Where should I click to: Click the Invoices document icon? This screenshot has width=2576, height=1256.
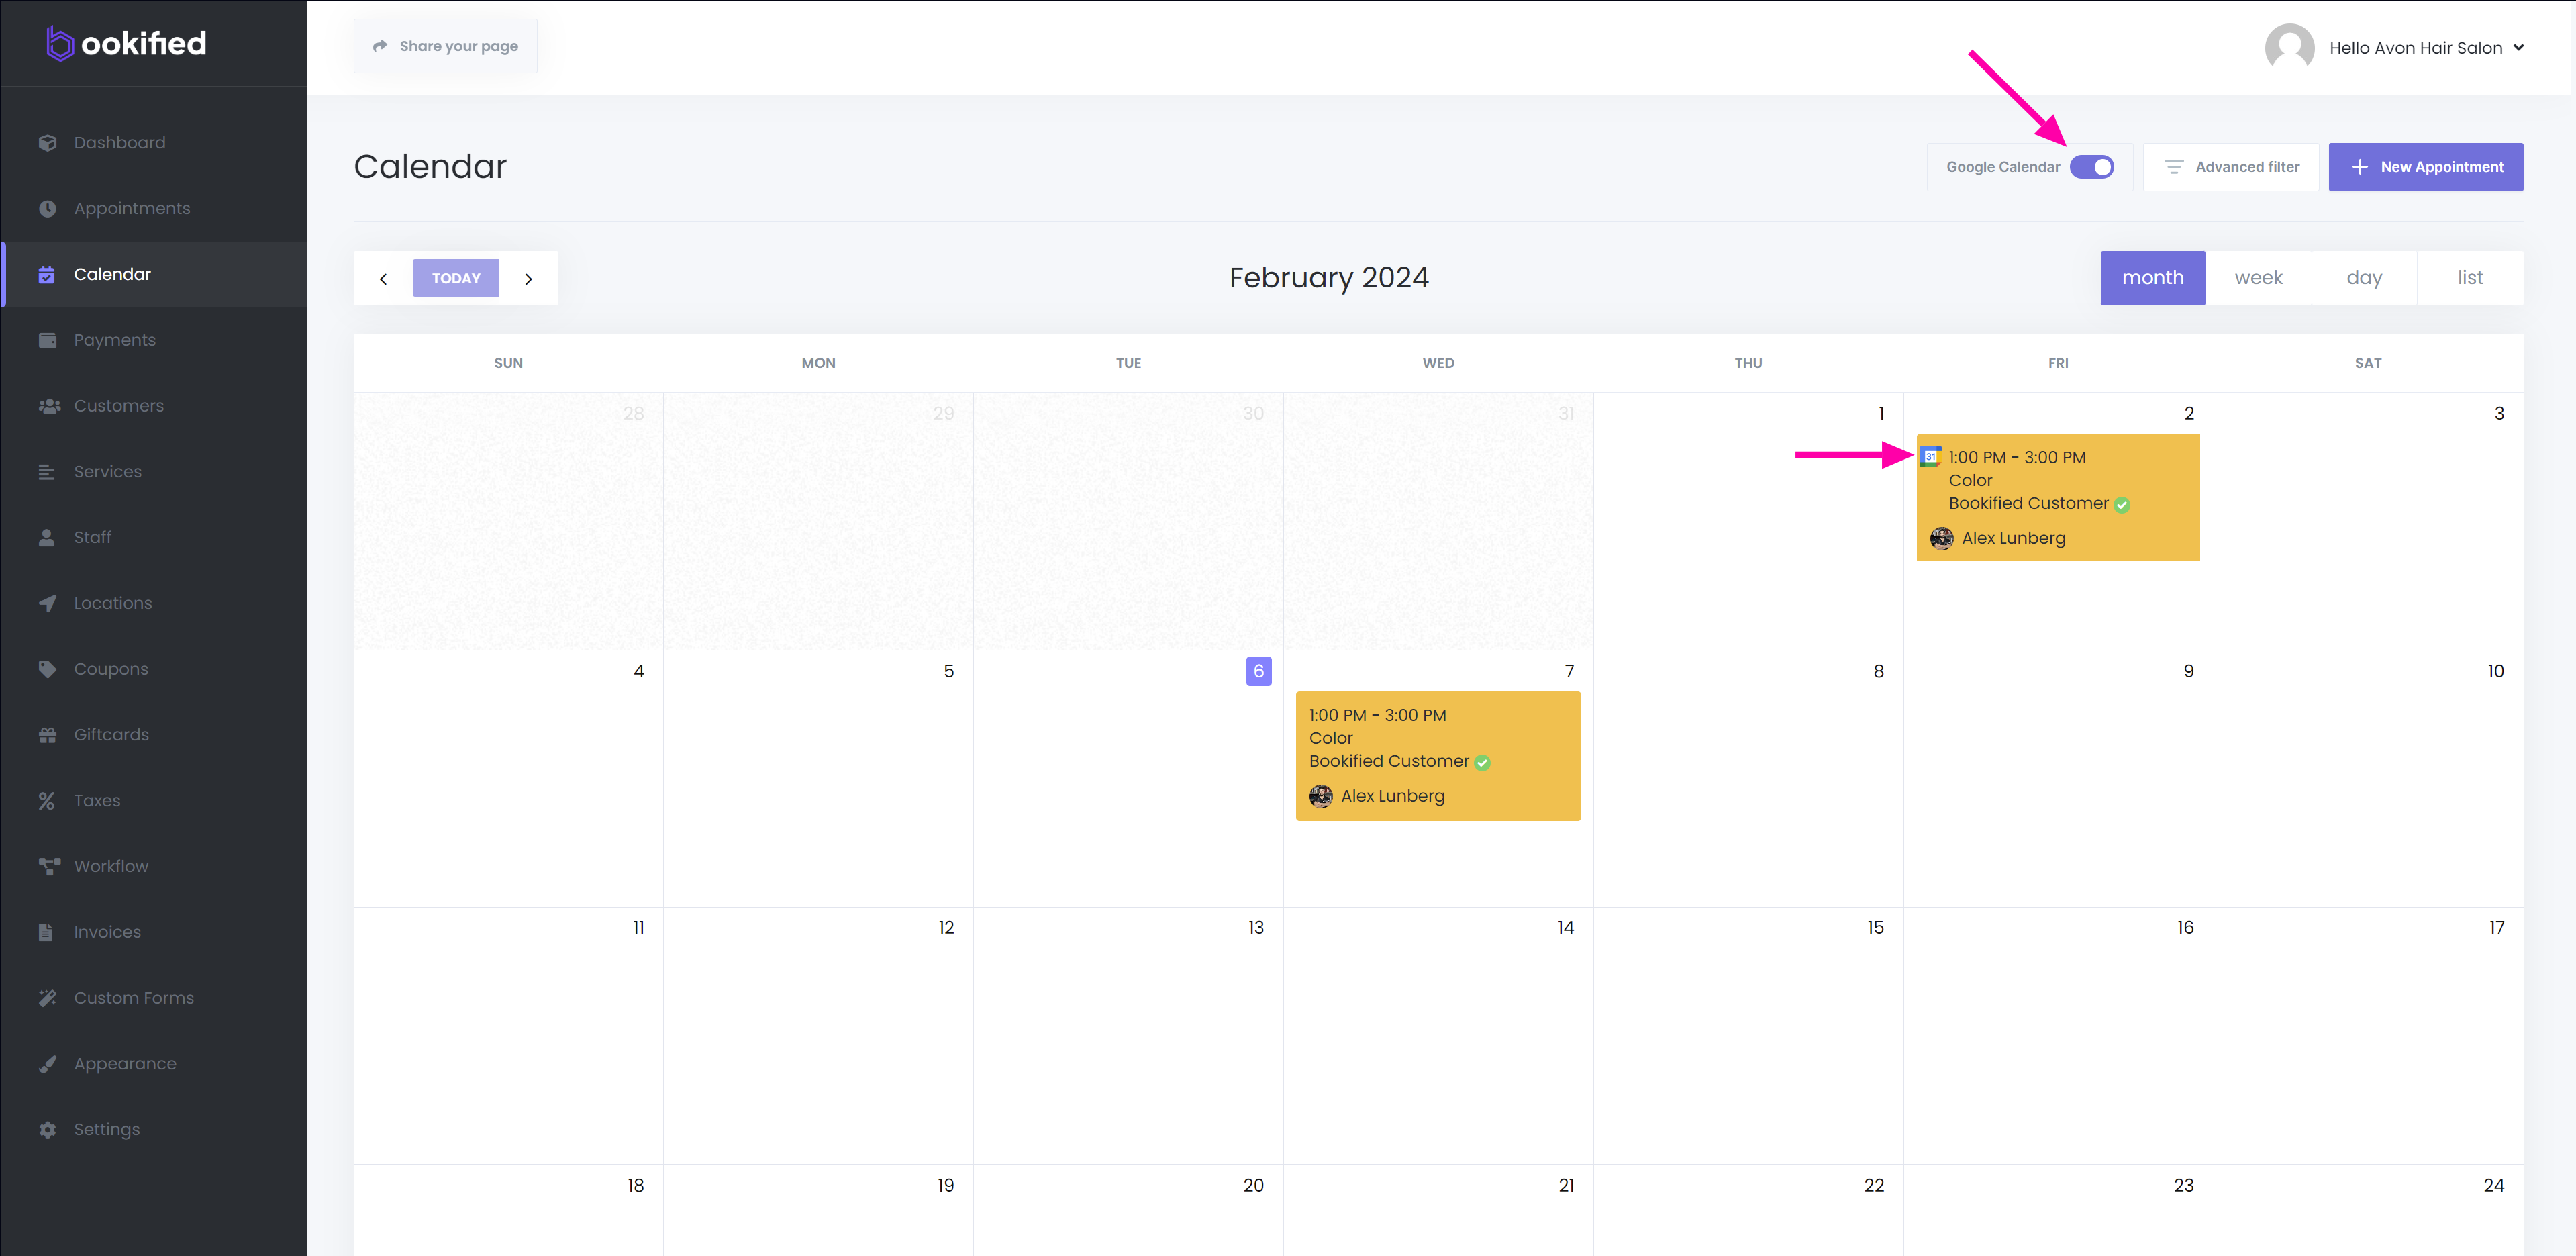pyautogui.click(x=46, y=932)
